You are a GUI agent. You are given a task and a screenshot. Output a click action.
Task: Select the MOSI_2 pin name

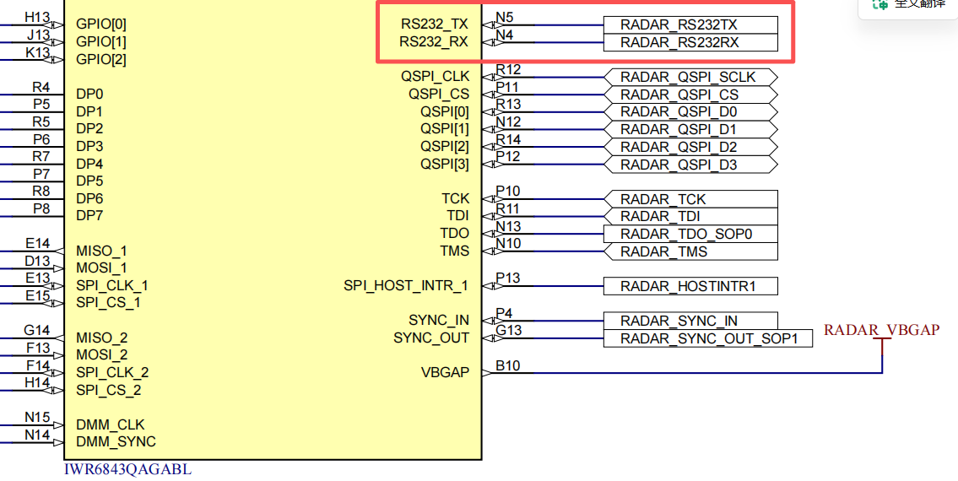tap(102, 354)
